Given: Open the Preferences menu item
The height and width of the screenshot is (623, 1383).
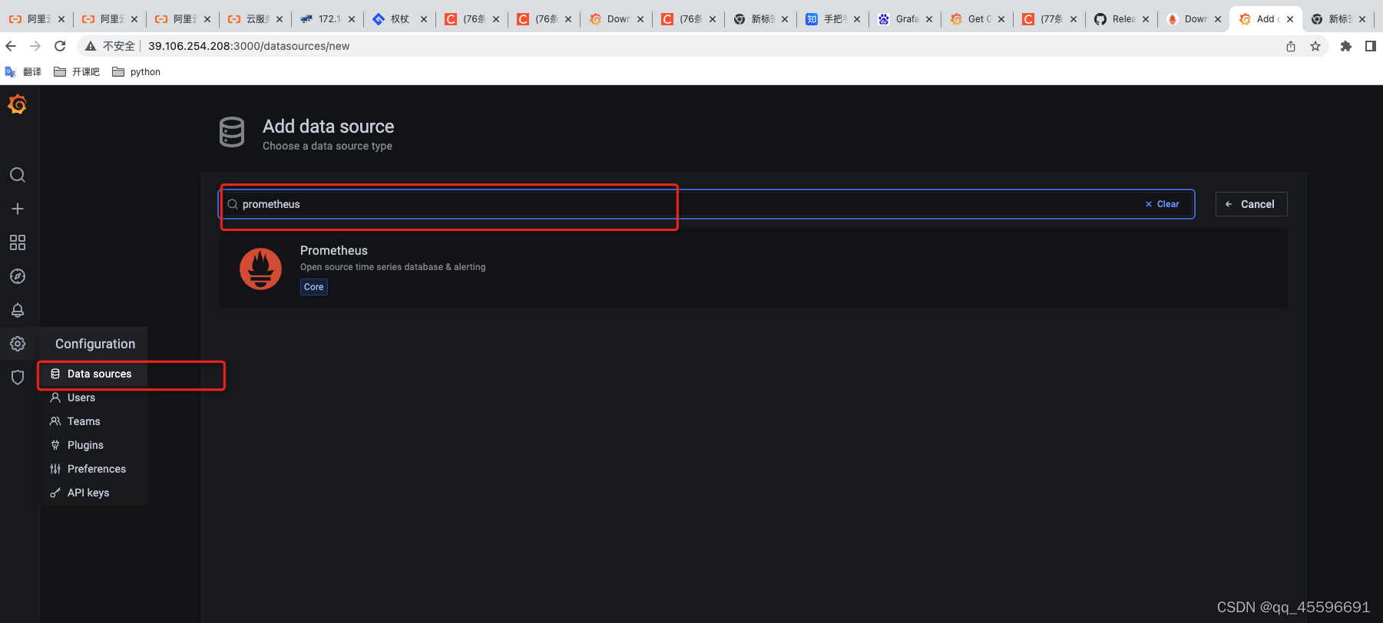Looking at the screenshot, I should click(93, 469).
